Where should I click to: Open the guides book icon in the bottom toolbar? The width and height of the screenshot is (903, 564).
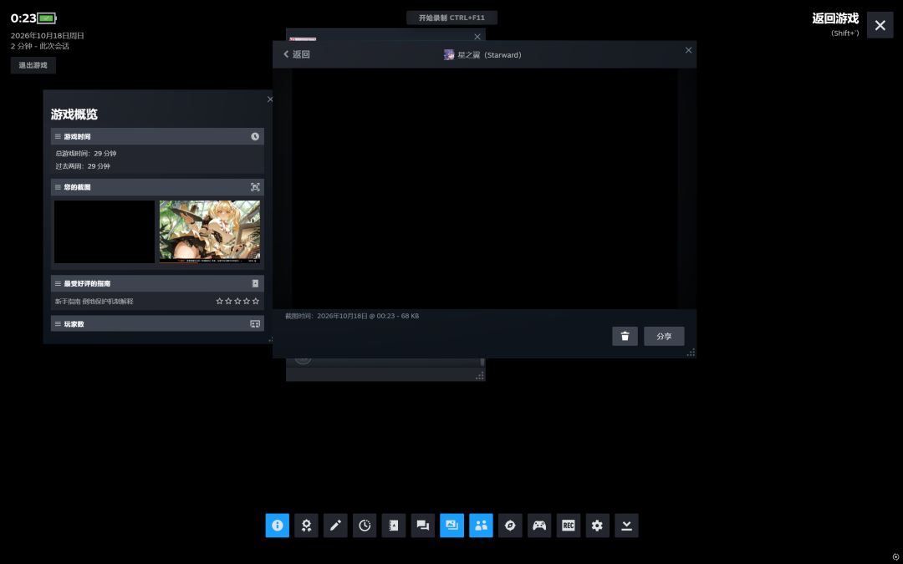click(394, 526)
